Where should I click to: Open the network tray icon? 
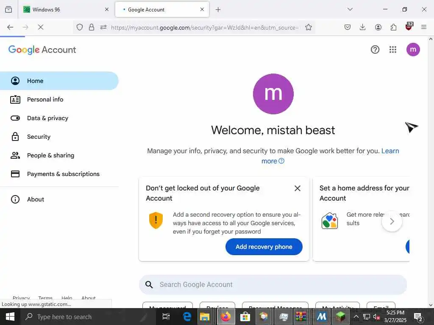tap(367, 317)
